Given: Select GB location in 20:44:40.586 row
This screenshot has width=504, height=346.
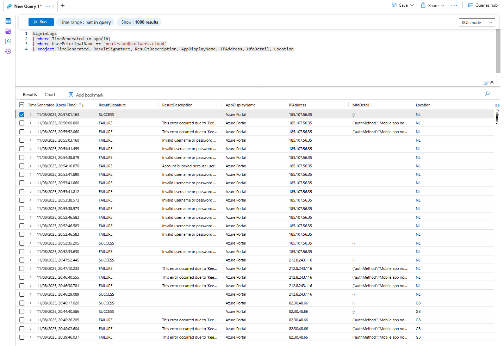Looking at the screenshot, I should point(418,311).
